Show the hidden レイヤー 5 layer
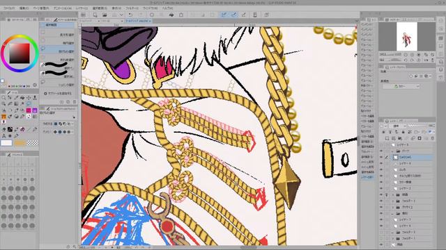The height and width of the screenshot is (250, 446). pos(381,145)
